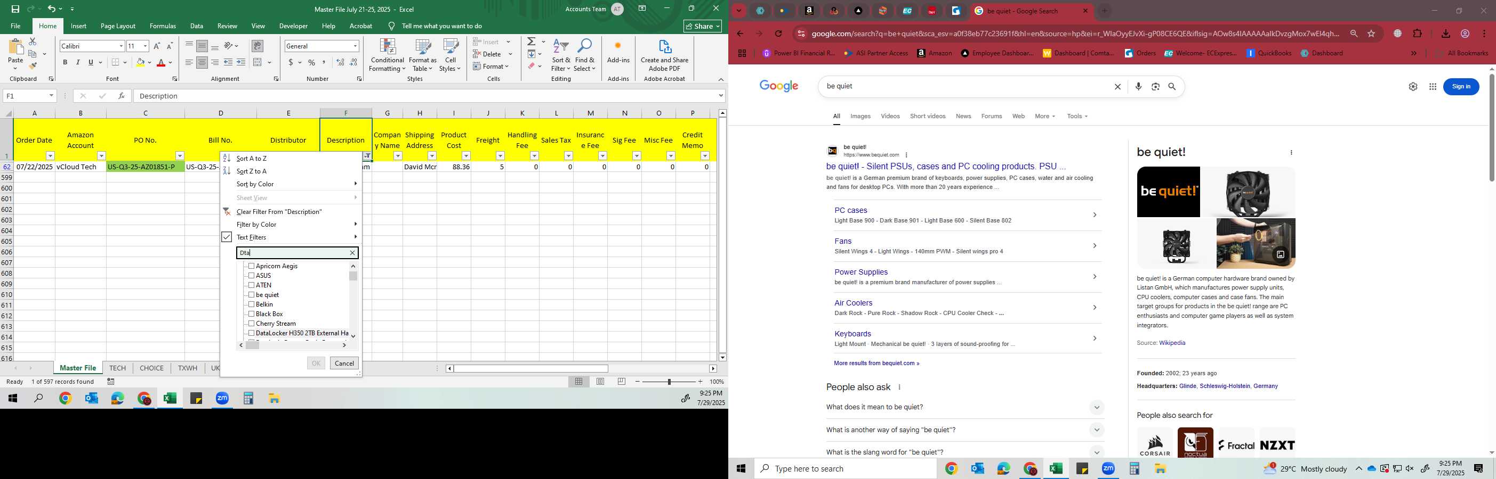This screenshot has width=1496, height=479.
Task: Choose Clear Filter From Description
Action: [279, 212]
